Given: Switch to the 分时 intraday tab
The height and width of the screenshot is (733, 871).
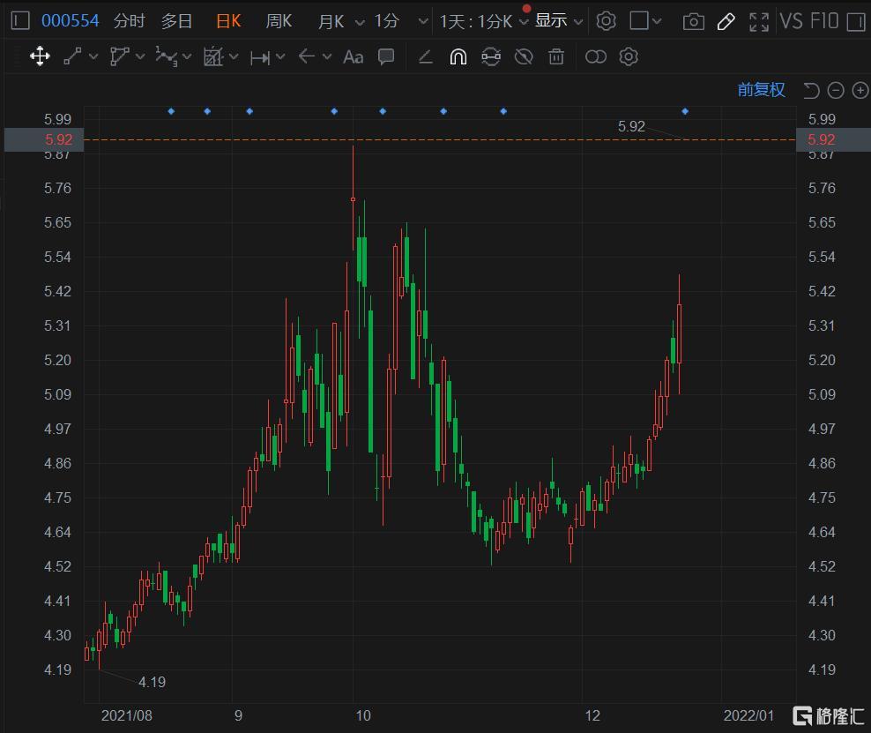Looking at the screenshot, I should 129,21.
